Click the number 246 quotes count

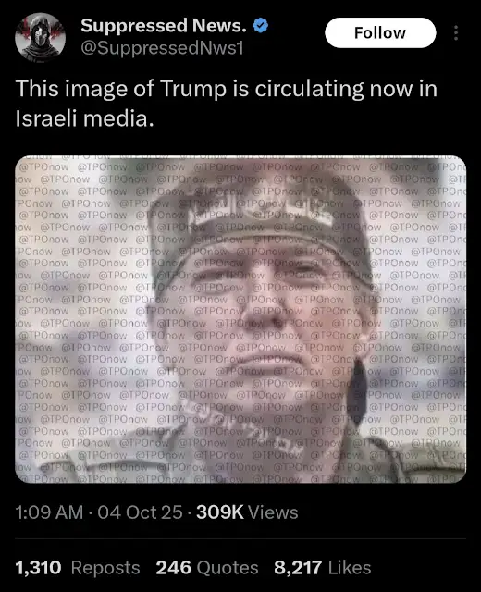click(173, 568)
